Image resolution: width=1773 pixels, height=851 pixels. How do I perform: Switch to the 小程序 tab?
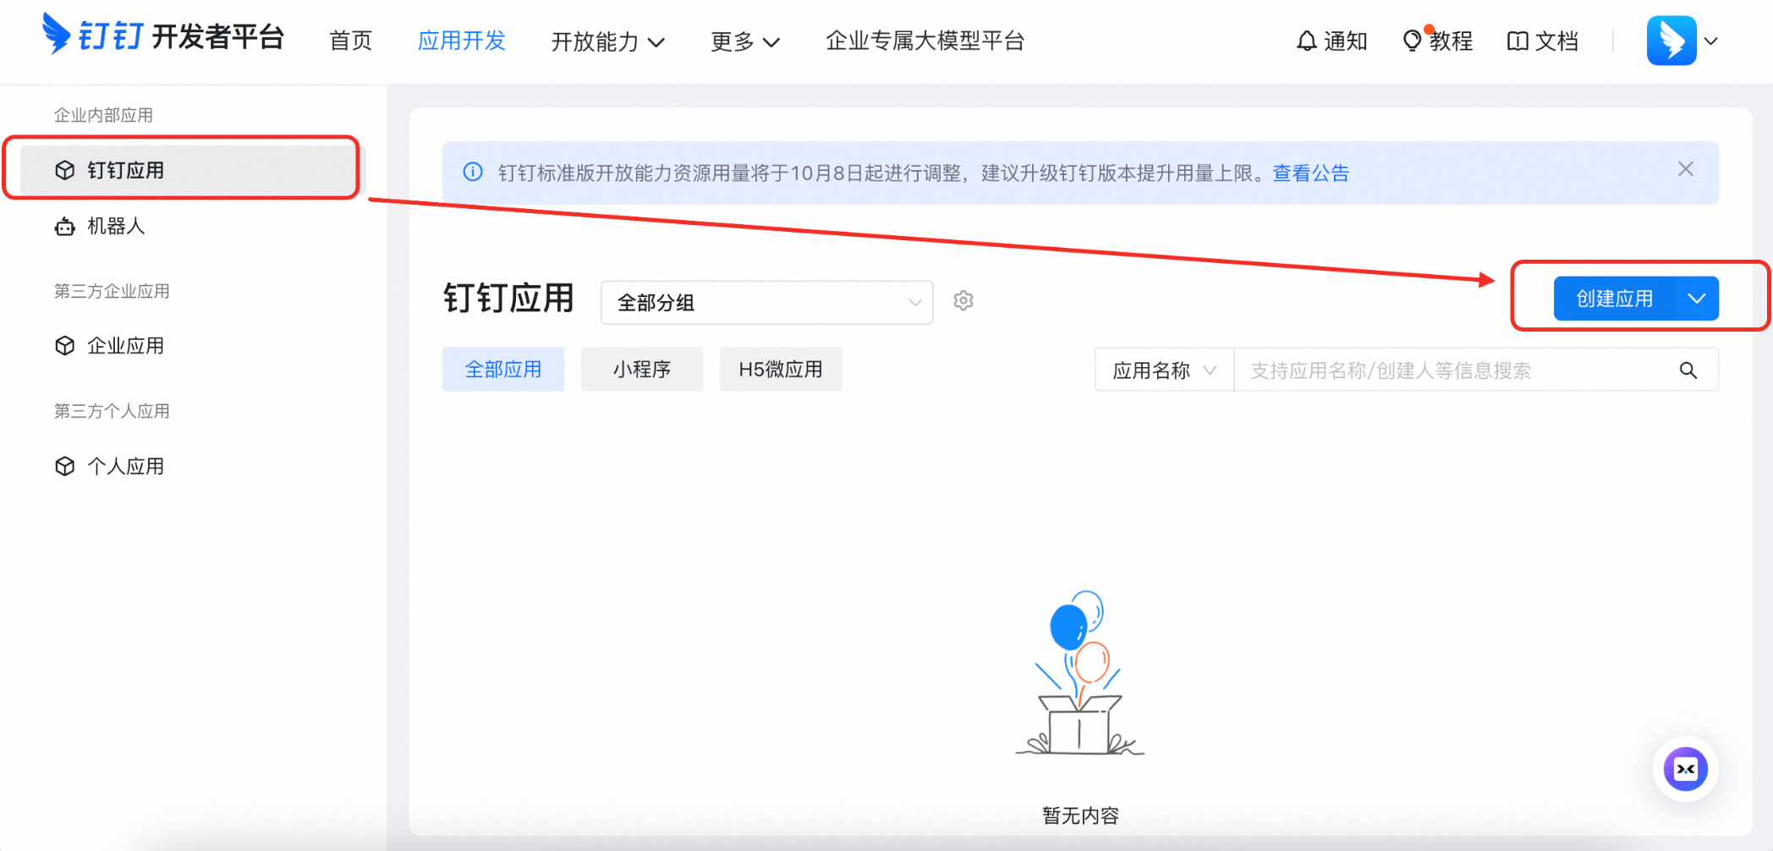(x=642, y=369)
